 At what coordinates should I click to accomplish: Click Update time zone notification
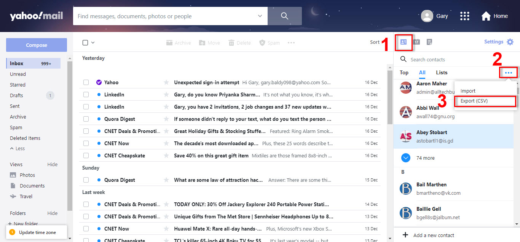pyautogui.click(x=37, y=232)
